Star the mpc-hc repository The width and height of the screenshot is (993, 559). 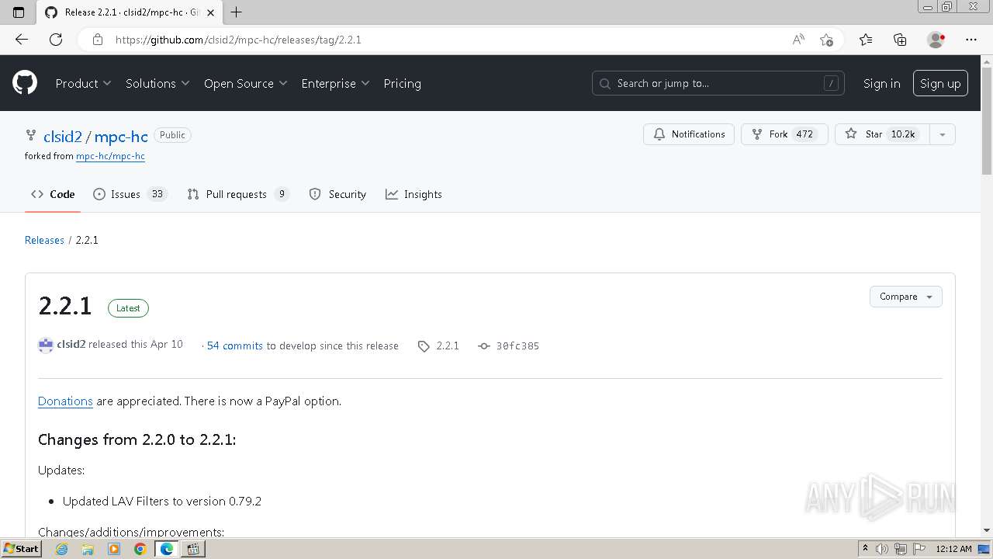click(883, 134)
